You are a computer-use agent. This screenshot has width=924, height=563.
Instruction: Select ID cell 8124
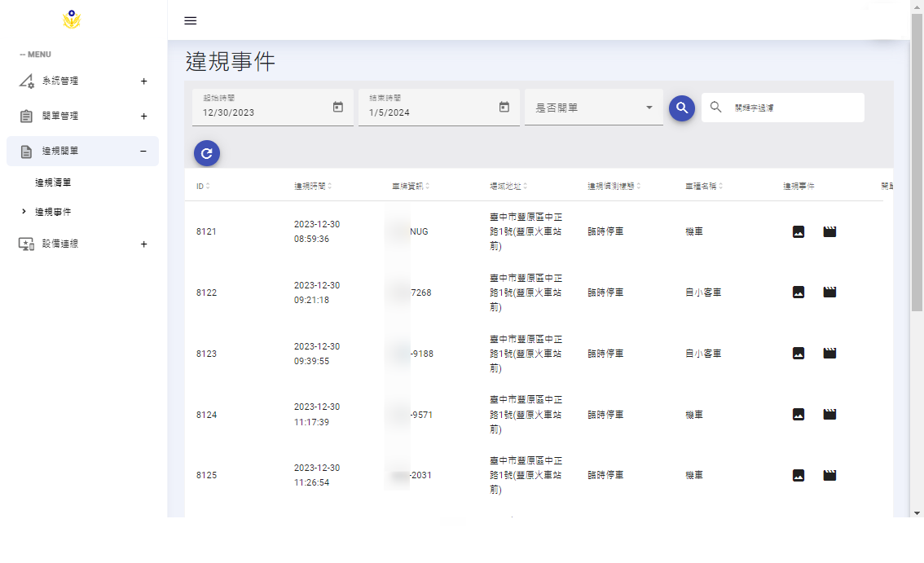(x=206, y=415)
